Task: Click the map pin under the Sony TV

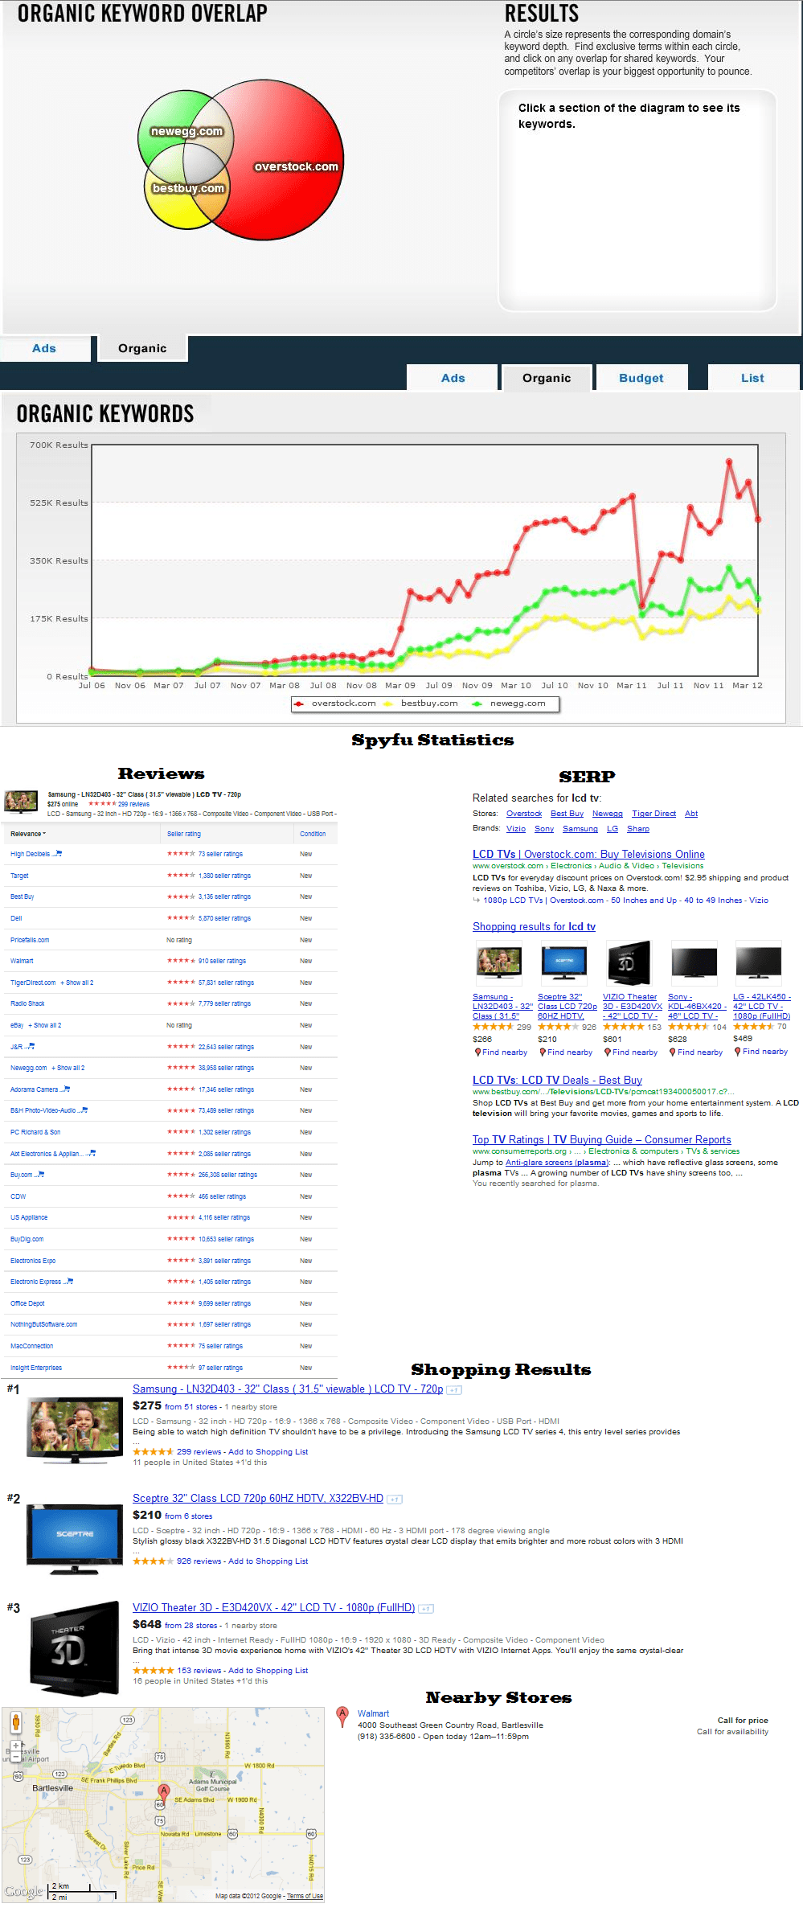Action: pos(672,1052)
